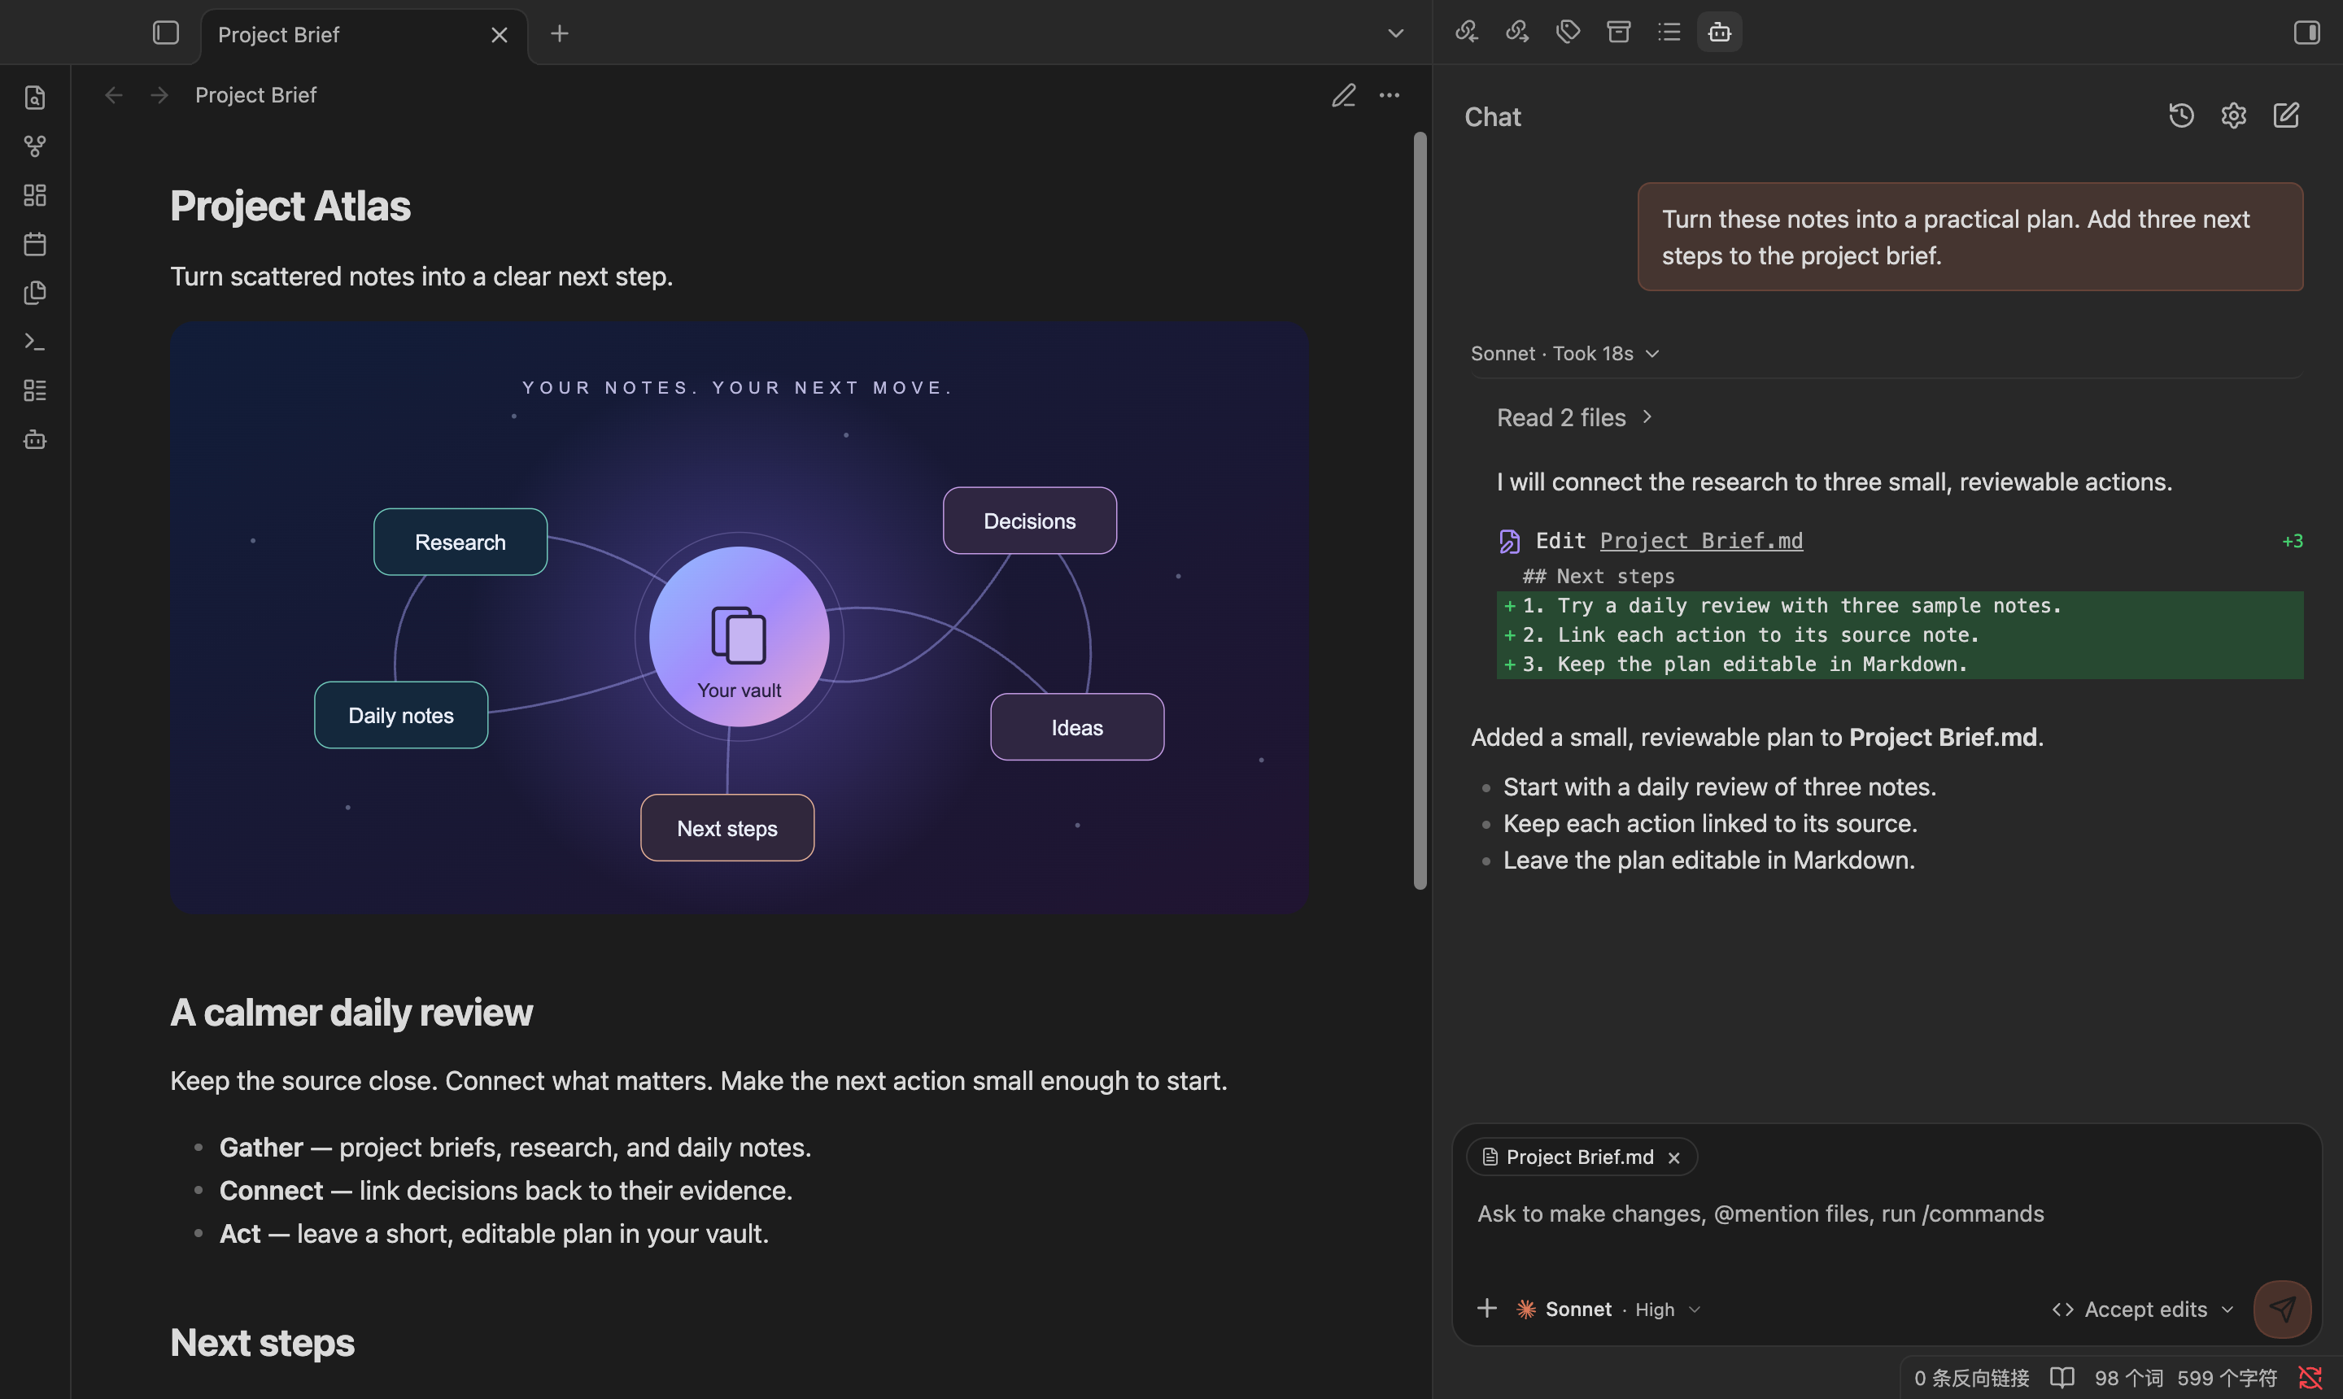Switch to edit mode pencil icon
Screen dimensions: 2343x1399
[x=1344, y=95]
